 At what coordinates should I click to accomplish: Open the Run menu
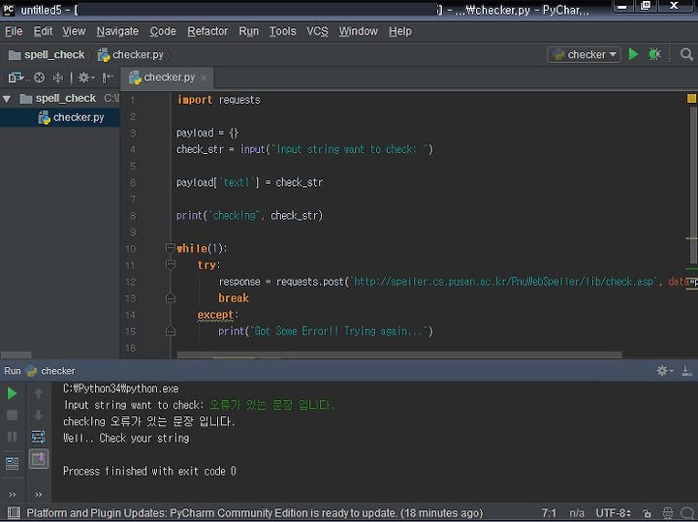click(x=248, y=31)
